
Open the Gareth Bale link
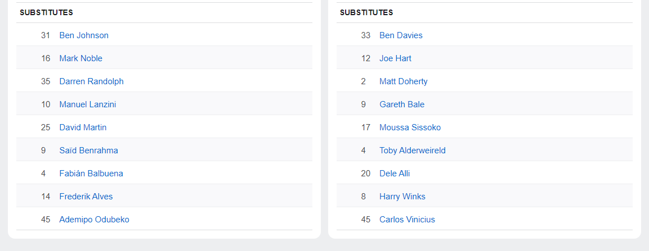402,104
